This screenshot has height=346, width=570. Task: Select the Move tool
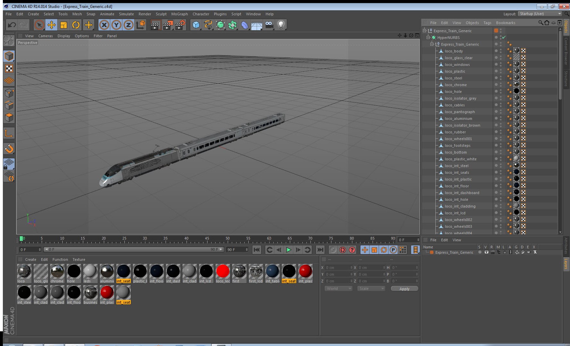[51, 25]
